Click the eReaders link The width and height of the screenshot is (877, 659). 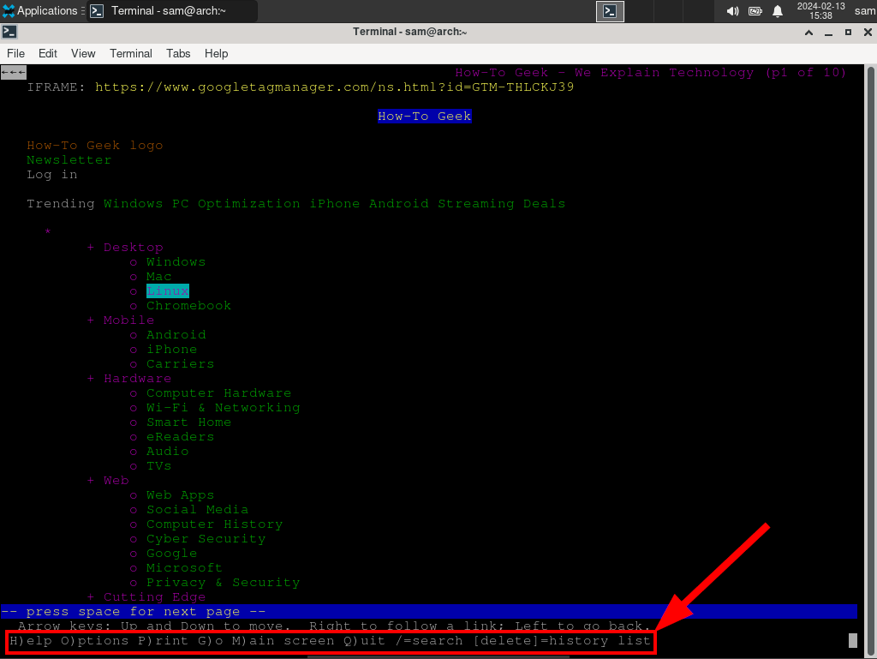pyautogui.click(x=180, y=437)
